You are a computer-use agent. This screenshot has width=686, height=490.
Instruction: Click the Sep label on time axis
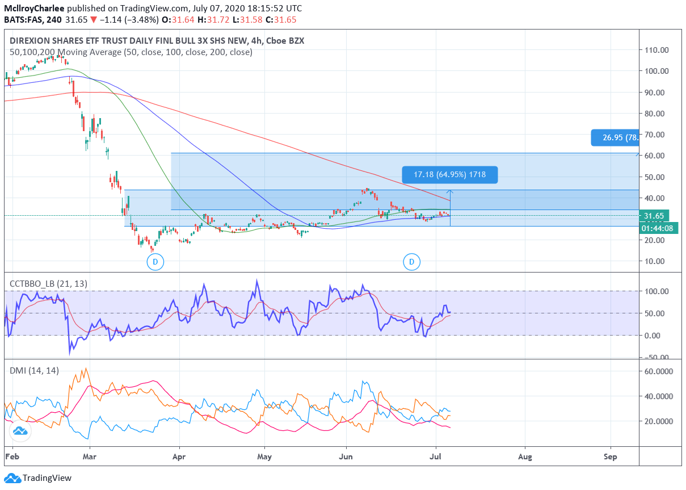pos(611,456)
